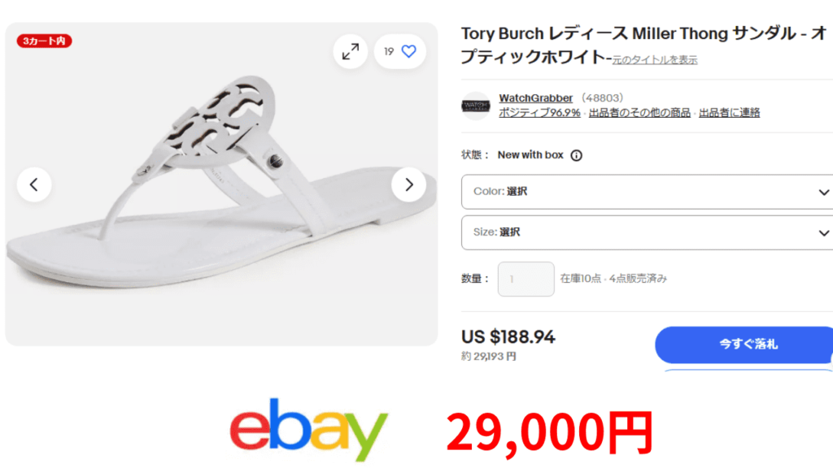Image resolution: width=833 pixels, height=468 pixels.
Task: Show original title via 元のタイトルを表示
Action: pyautogui.click(x=655, y=60)
